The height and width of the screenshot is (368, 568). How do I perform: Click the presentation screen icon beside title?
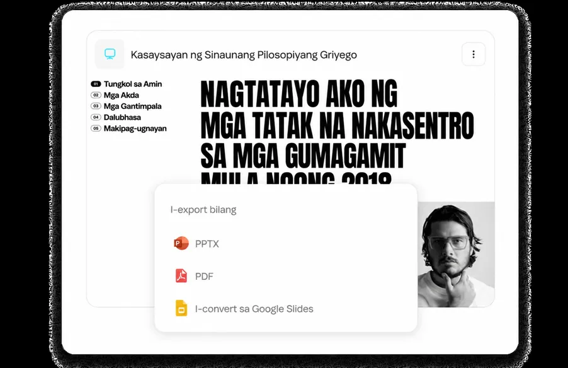pyautogui.click(x=110, y=54)
